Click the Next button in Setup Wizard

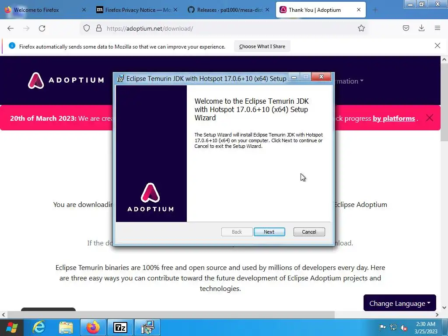(x=269, y=232)
